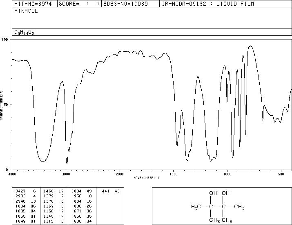
Task: Click the transmittance value 17 beside 1468
Action: [61, 191]
